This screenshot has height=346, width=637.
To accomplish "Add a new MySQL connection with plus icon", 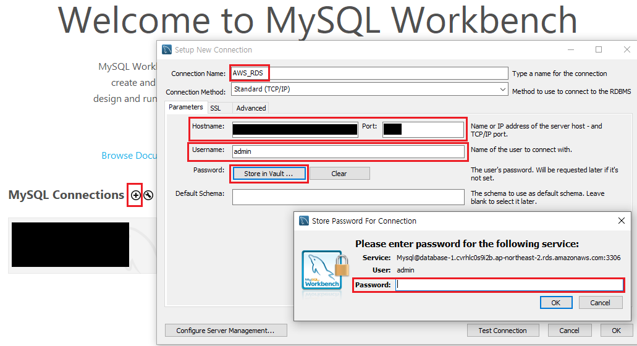I will pyautogui.click(x=135, y=195).
